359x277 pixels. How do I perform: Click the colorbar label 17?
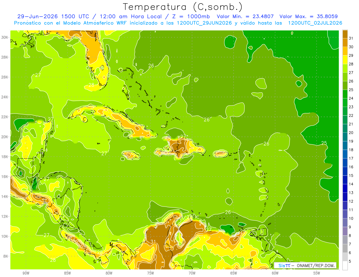pos(351,158)
